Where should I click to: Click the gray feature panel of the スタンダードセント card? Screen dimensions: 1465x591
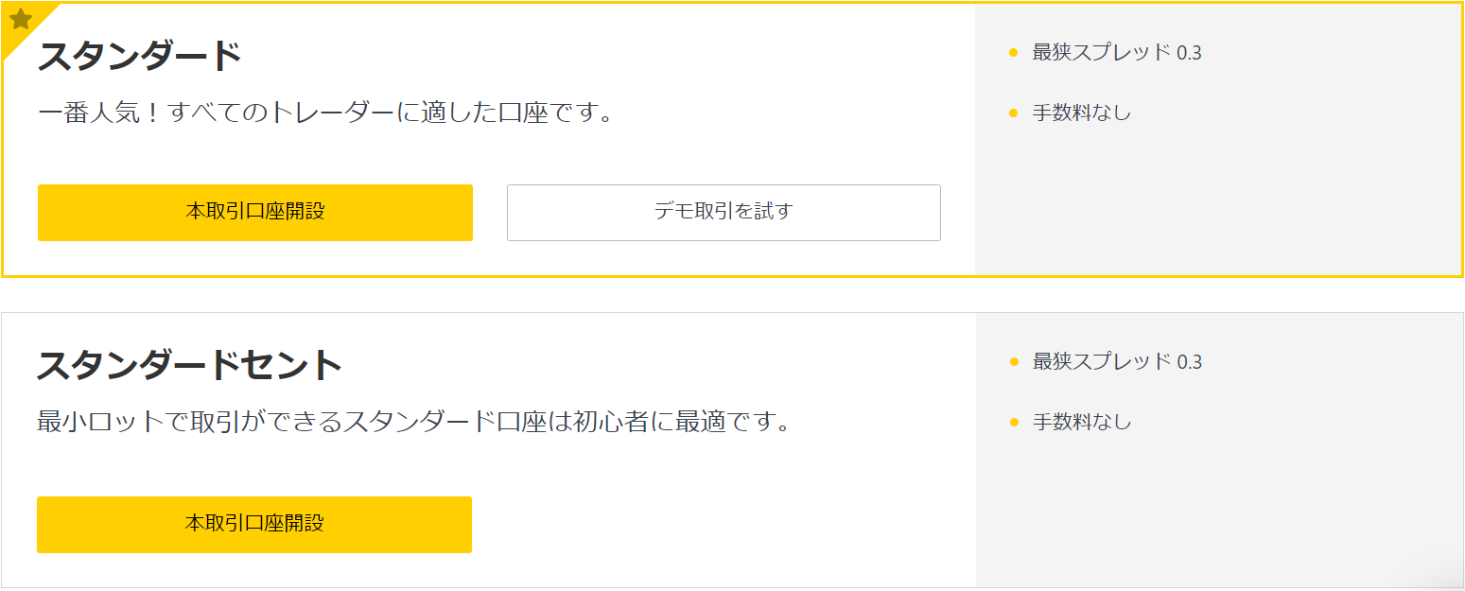click(1218, 511)
